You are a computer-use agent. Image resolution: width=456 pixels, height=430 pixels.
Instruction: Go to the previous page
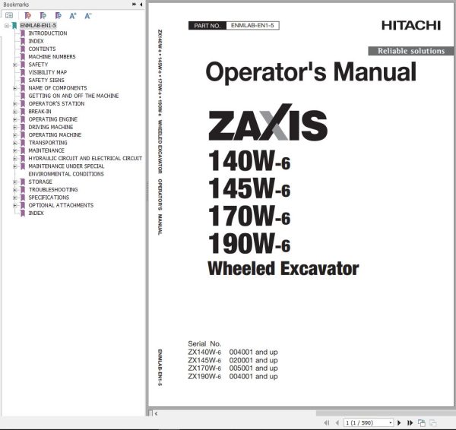click(337, 422)
